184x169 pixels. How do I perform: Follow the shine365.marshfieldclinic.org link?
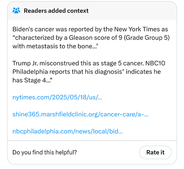(x=80, y=114)
